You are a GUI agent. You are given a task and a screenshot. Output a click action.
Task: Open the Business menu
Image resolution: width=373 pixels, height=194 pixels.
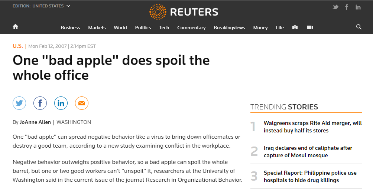(70, 27)
